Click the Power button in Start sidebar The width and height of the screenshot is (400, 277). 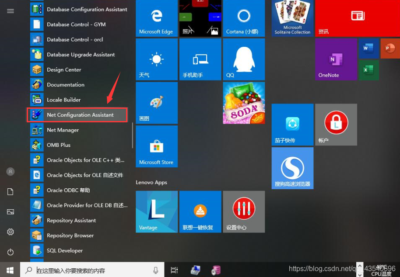coord(11,252)
